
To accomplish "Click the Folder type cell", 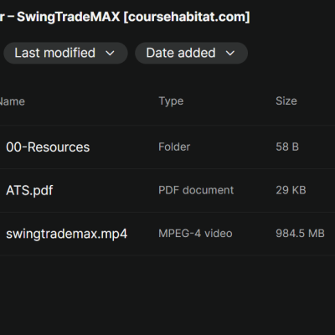I will coord(174,147).
